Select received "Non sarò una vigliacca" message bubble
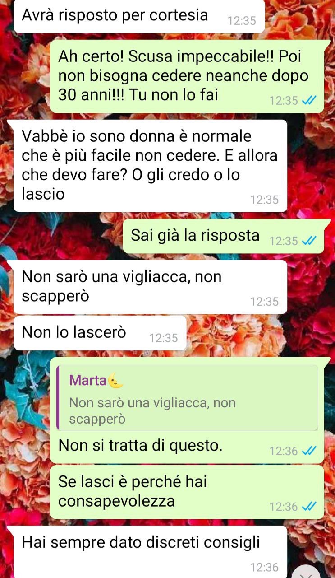 (150, 287)
